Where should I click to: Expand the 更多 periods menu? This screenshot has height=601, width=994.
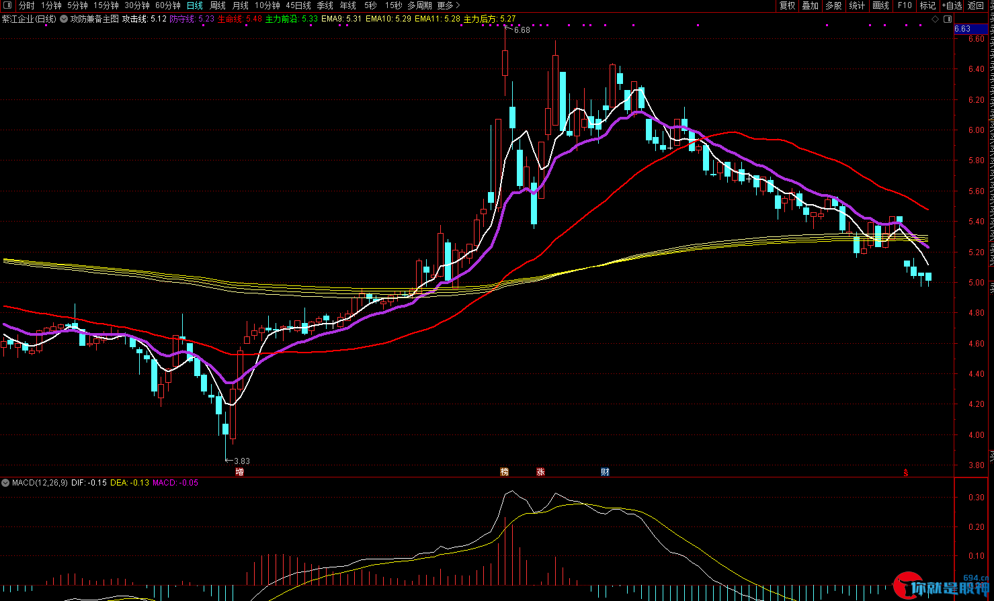pyautogui.click(x=448, y=5)
